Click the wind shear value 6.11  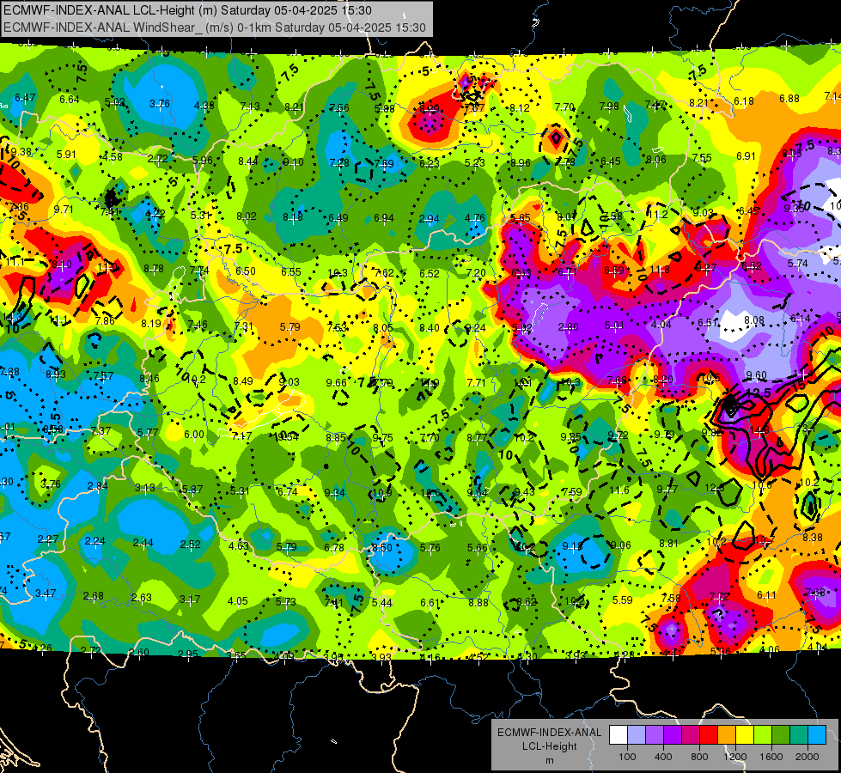pos(766,595)
